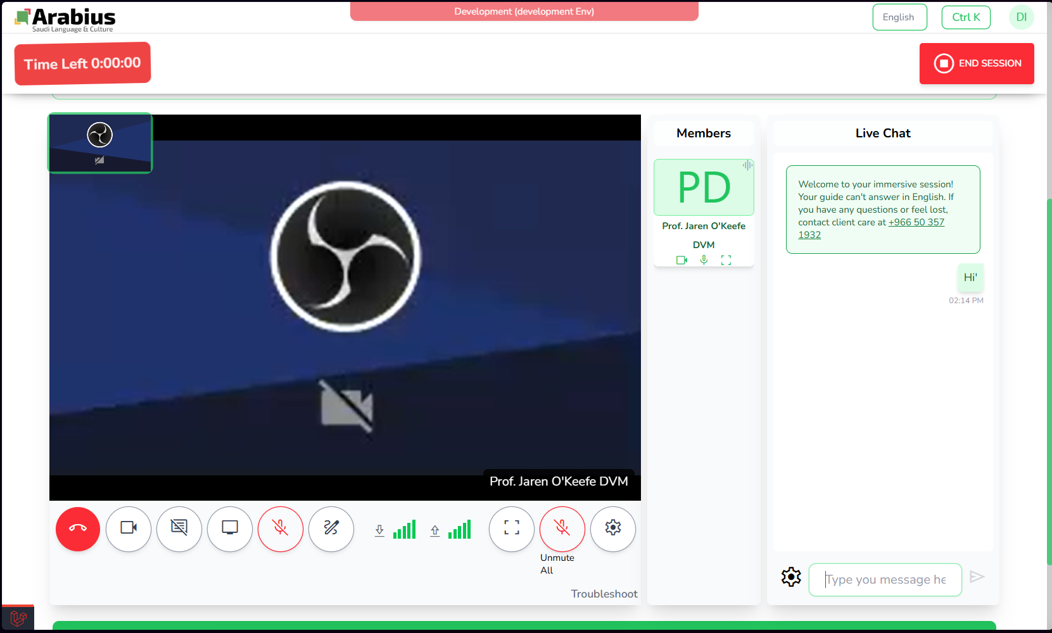Image resolution: width=1052 pixels, height=633 pixels.
Task: Unmute your microphone in the call toolbar
Action: (281, 529)
